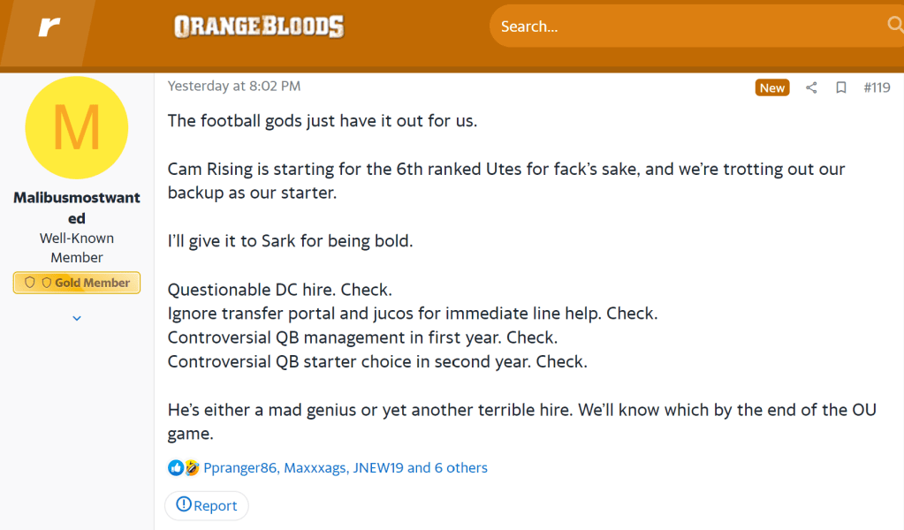This screenshot has width=904, height=530.
Task: Open Malibusmostwanted's yellow 'M' avatar
Action: [x=77, y=128]
